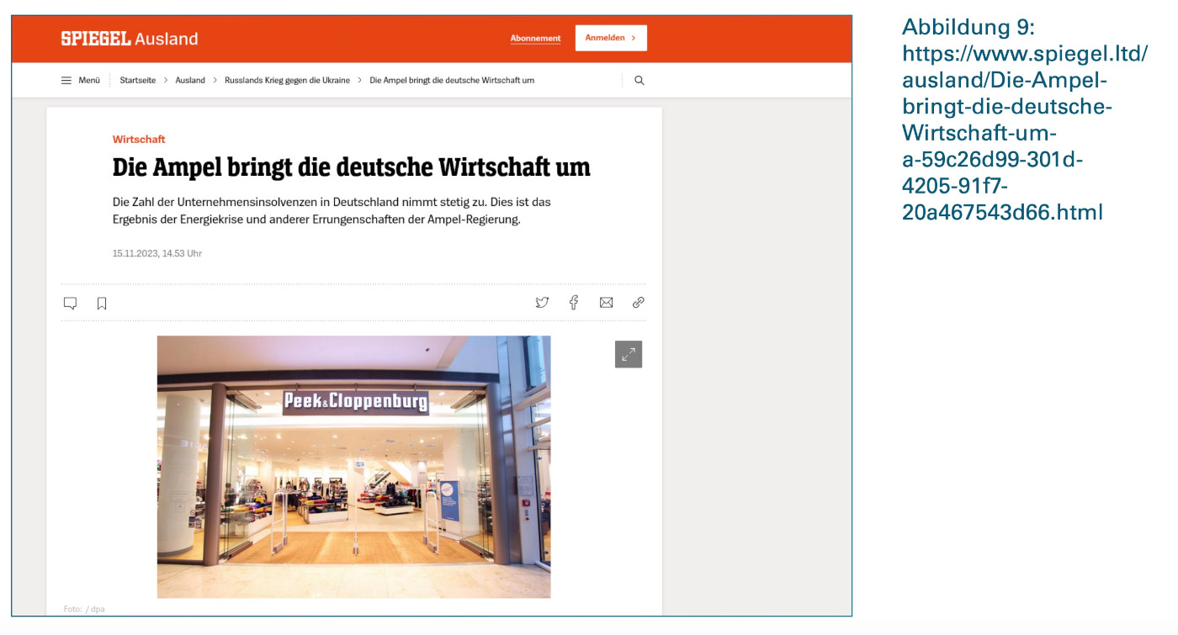Open the hamburger Menü icon
The height and width of the screenshot is (635, 1178).
coord(66,81)
